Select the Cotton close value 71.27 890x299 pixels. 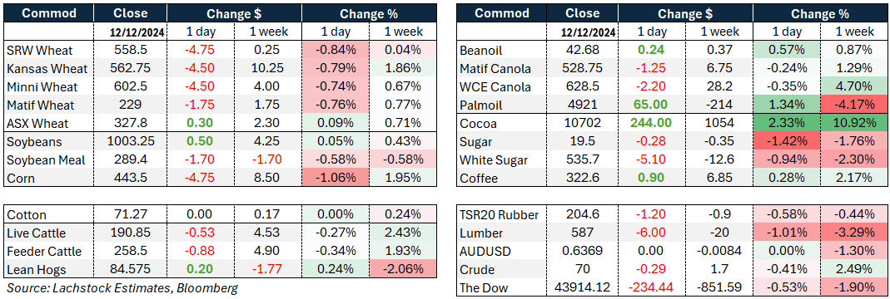[131, 215]
